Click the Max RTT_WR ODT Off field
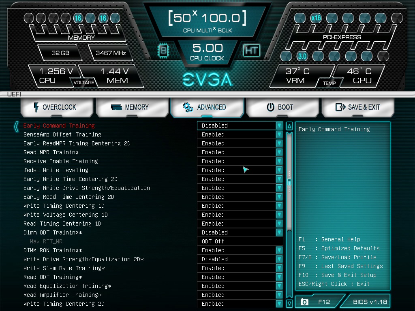This screenshot has width=415, height=311. tap(240, 241)
